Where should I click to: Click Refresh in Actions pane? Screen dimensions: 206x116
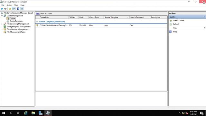(176, 24)
